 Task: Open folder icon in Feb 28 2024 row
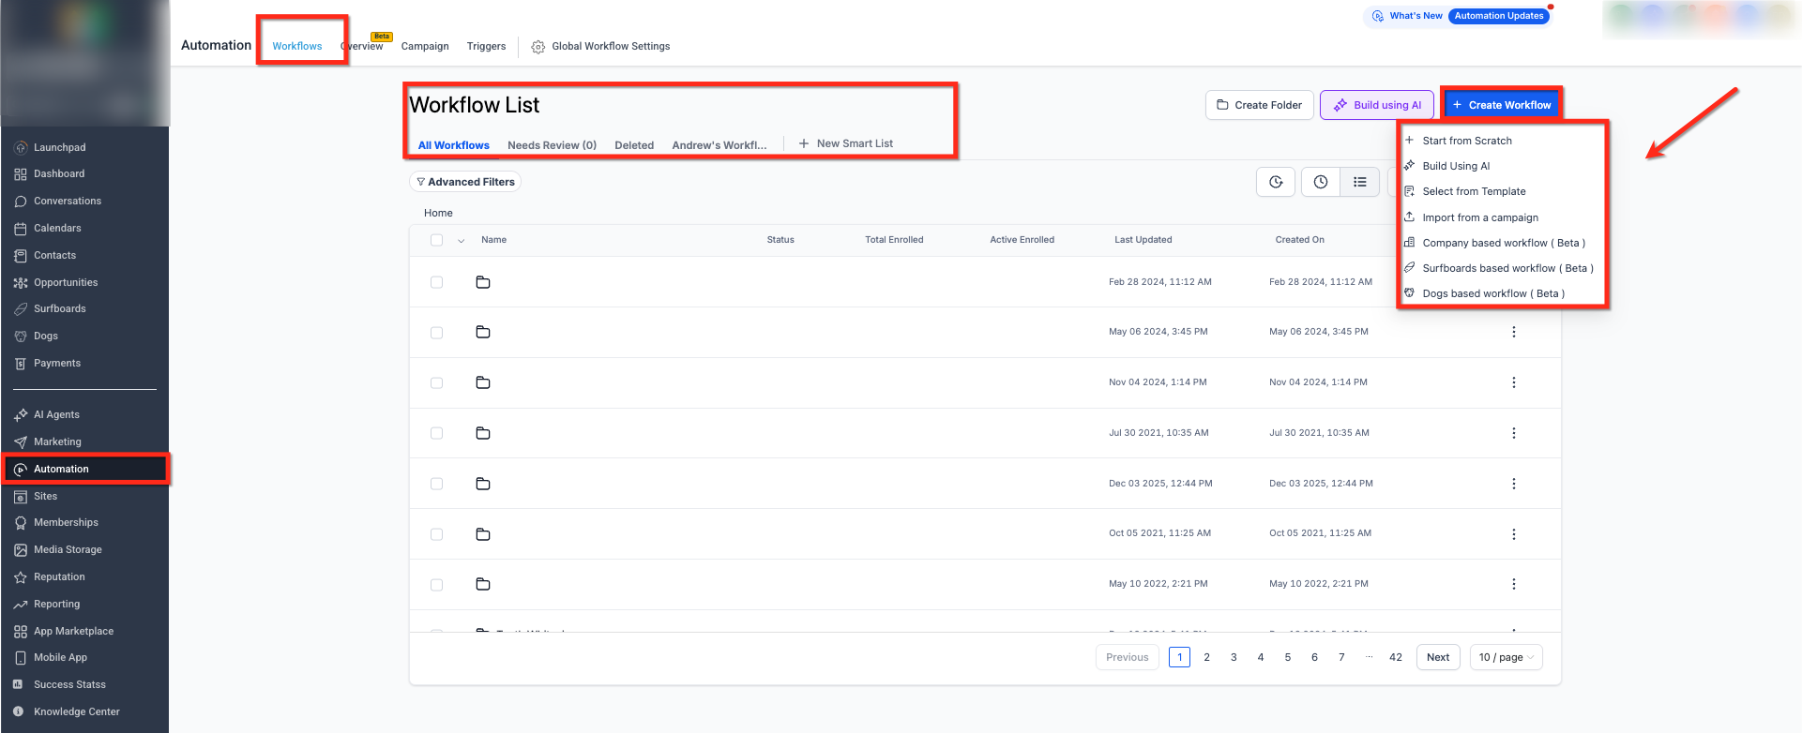[x=483, y=282]
